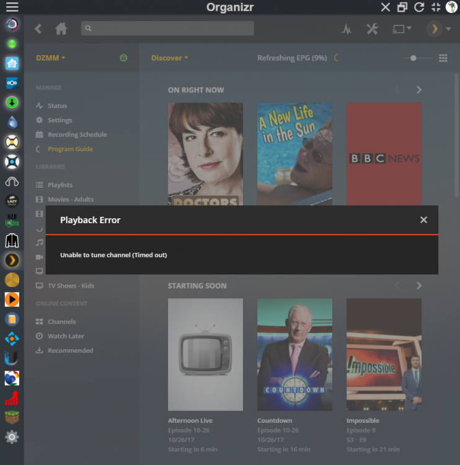Expand the Discover view dropdown
Viewport: 460px width, 465px height.
pyautogui.click(x=170, y=58)
